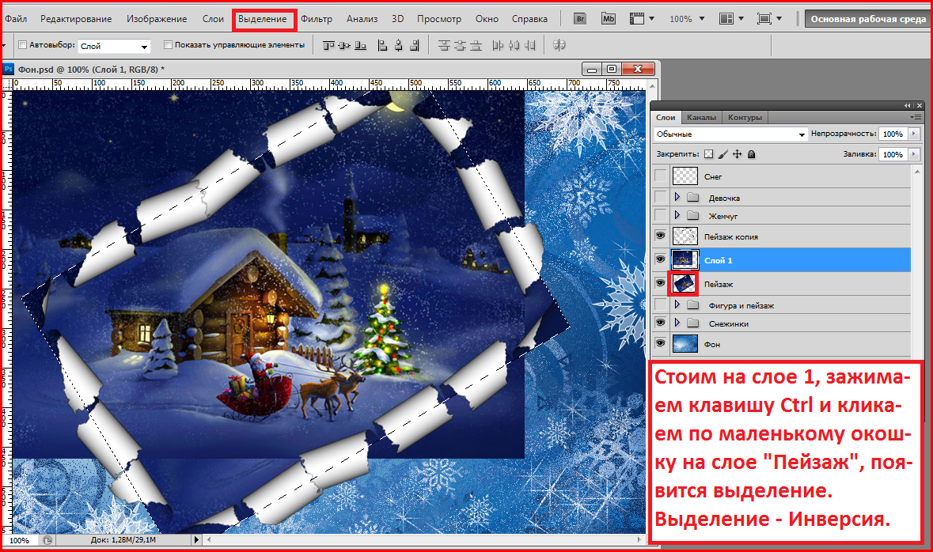Open the Автовыбор Слой dropdown
Viewport: 933px width, 552px height.
tap(114, 46)
